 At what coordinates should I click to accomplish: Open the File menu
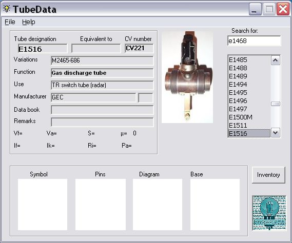10,22
